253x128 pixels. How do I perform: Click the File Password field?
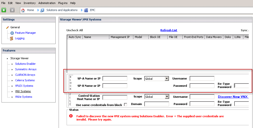pyautogui.click(x=202, y=104)
